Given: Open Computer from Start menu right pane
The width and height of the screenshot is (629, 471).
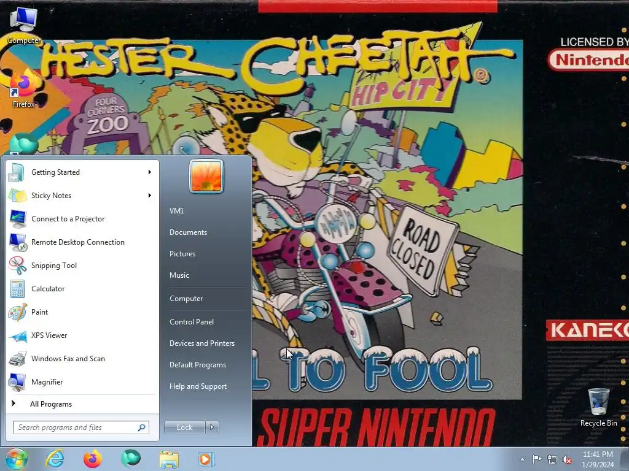Looking at the screenshot, I should pos(186,299).
